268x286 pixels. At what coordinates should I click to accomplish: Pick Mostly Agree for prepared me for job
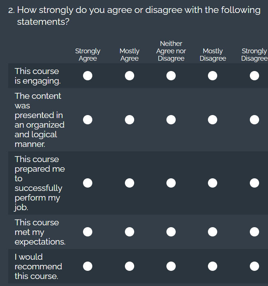point(129,183)
